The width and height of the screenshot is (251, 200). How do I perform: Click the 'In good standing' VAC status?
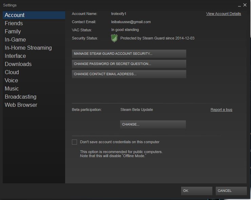(125, 30)
